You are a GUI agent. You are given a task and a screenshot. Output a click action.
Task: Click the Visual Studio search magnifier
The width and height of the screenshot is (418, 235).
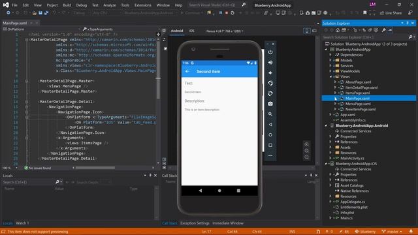(244, 5)
